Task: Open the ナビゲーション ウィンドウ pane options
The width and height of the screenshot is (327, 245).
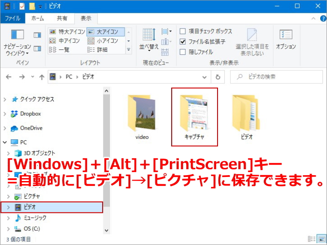Action: point(17,42)
